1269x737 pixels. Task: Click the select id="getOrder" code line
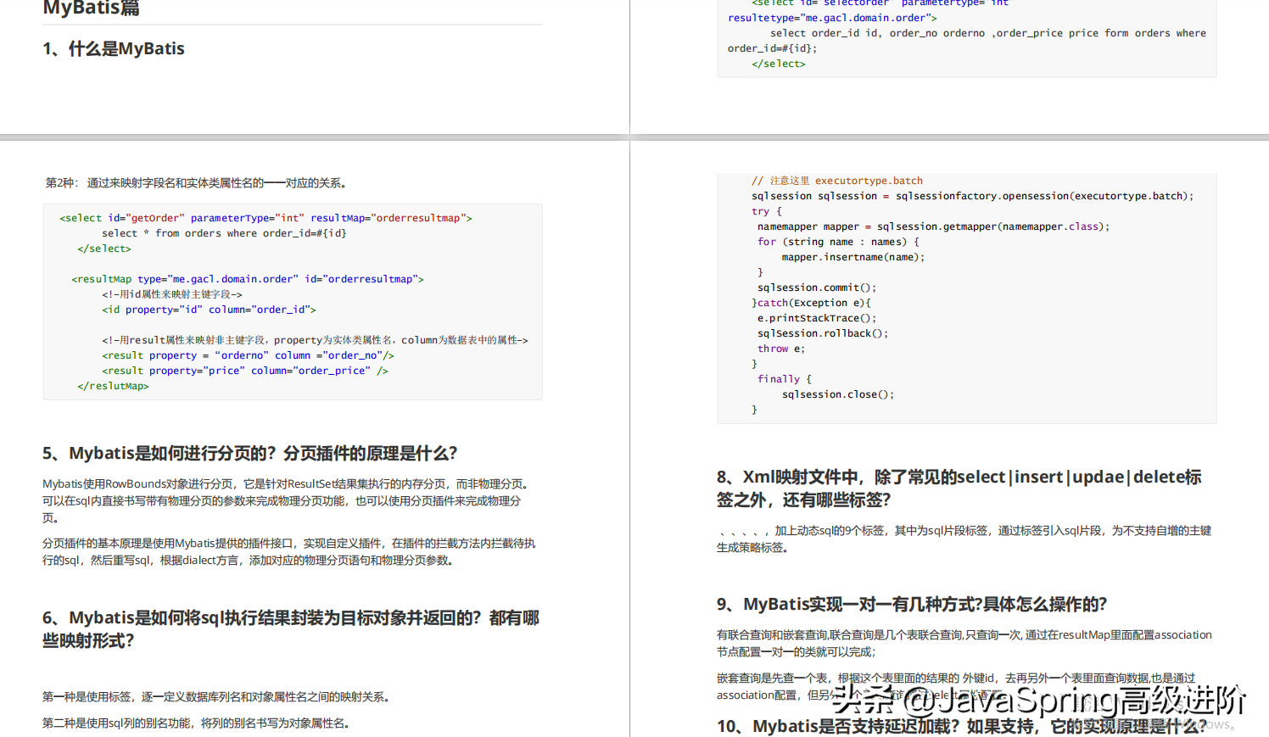click(266, 218)
